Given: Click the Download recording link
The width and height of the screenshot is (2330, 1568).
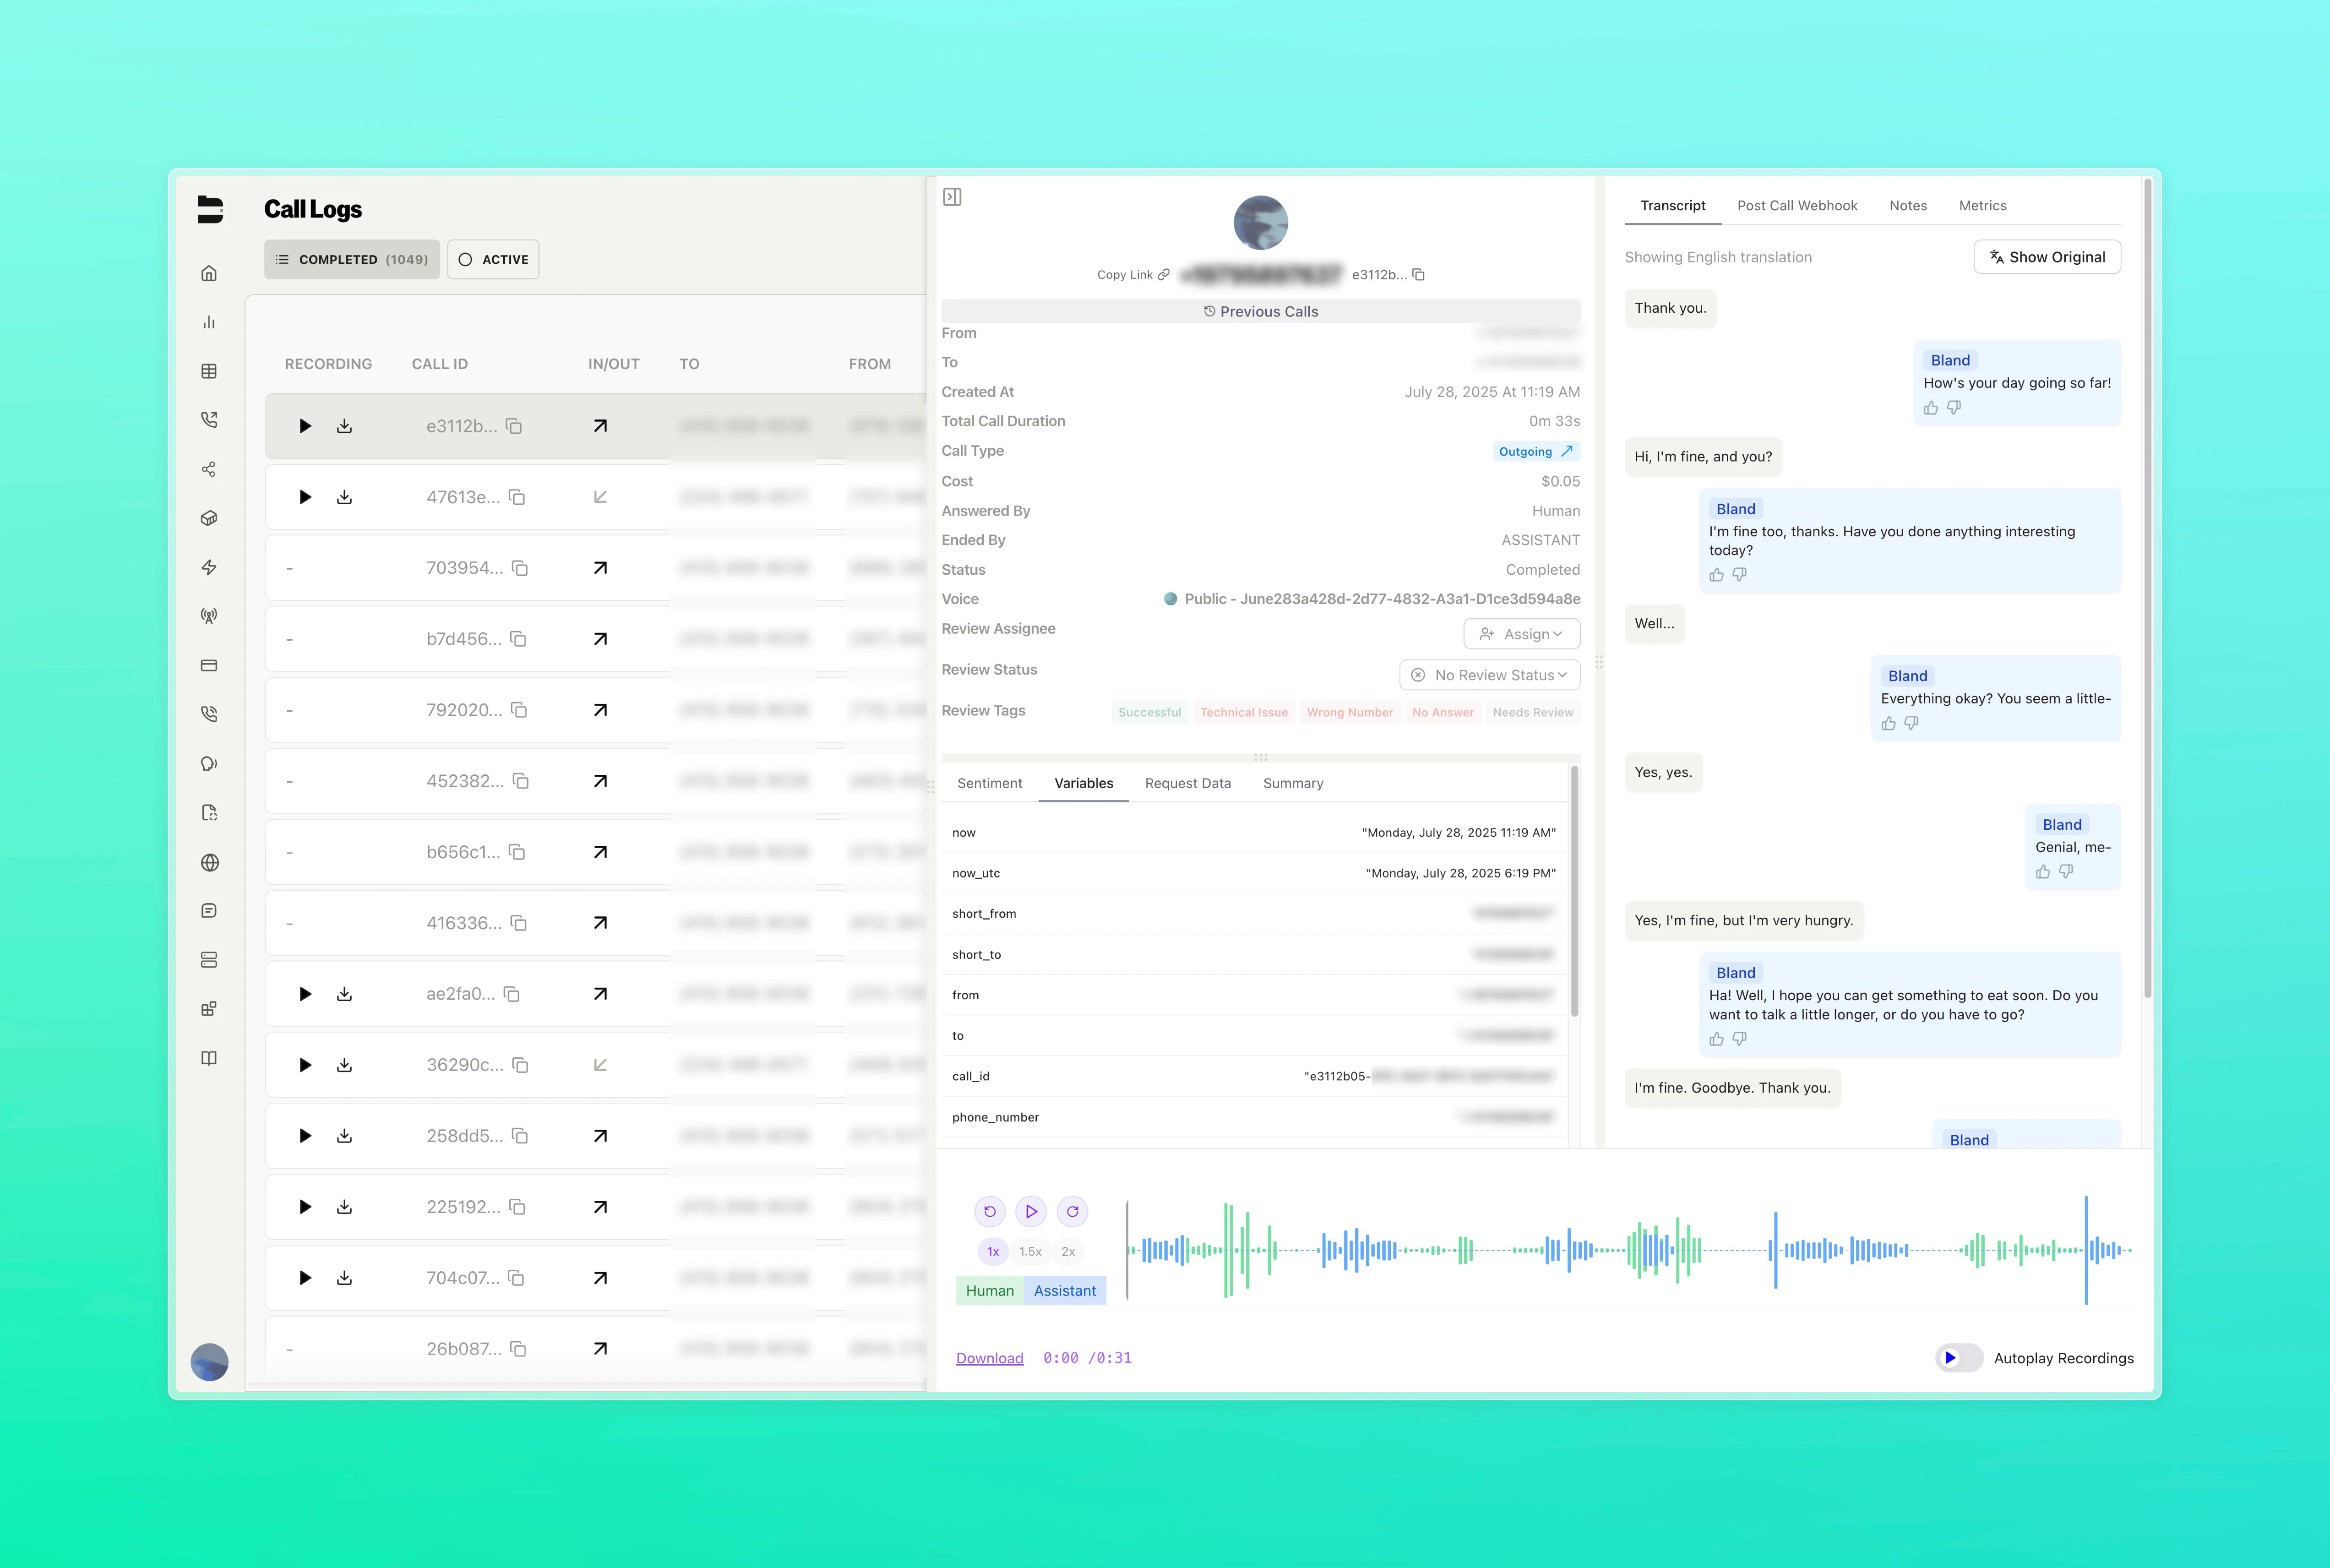Looking at the screenshot, I should 989,1358.
